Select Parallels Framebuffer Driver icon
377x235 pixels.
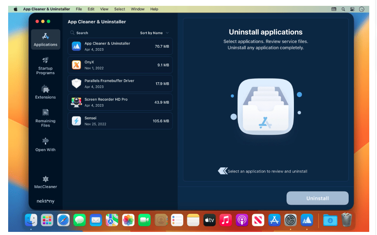(x=76, y=84)
